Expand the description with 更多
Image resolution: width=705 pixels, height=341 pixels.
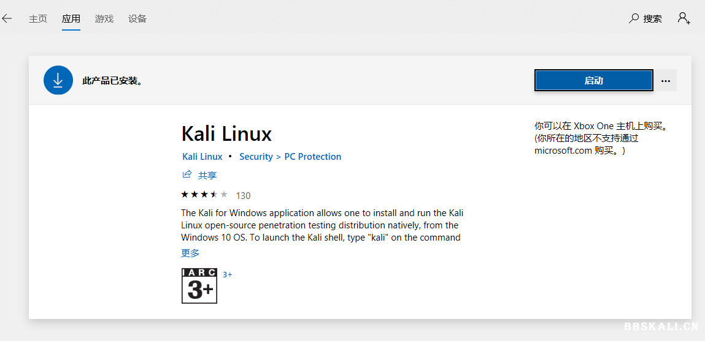tap(190, 253)
